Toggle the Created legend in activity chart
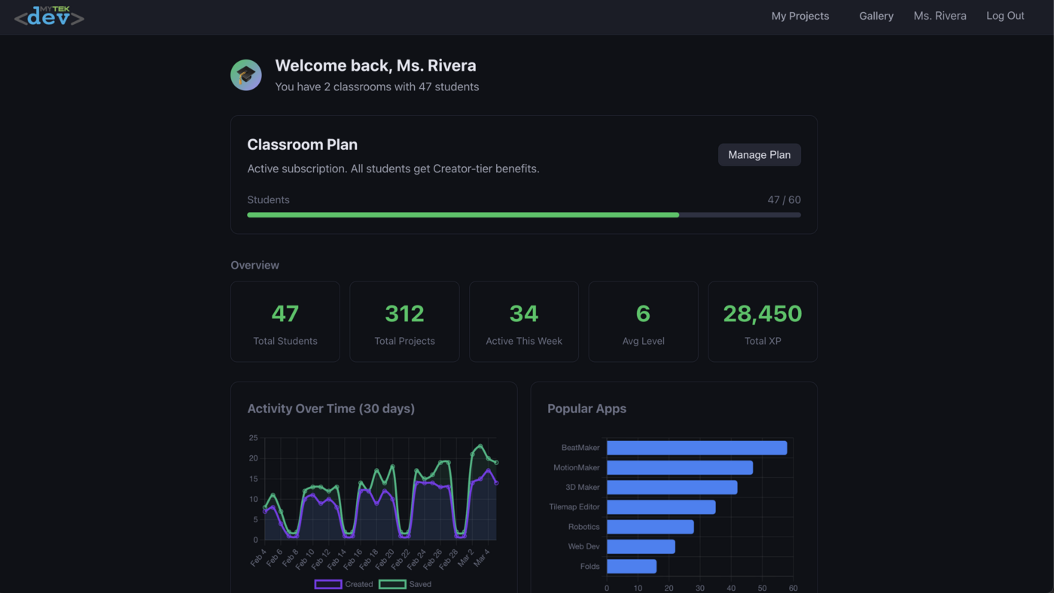 point(343,584)
